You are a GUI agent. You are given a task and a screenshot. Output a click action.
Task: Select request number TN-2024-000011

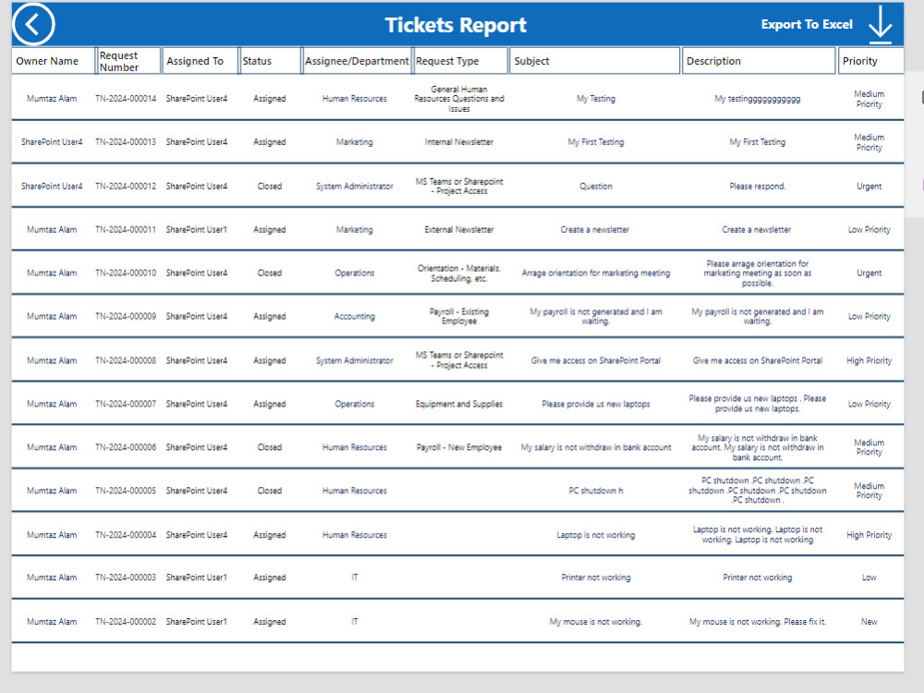(x=126, y=230)
